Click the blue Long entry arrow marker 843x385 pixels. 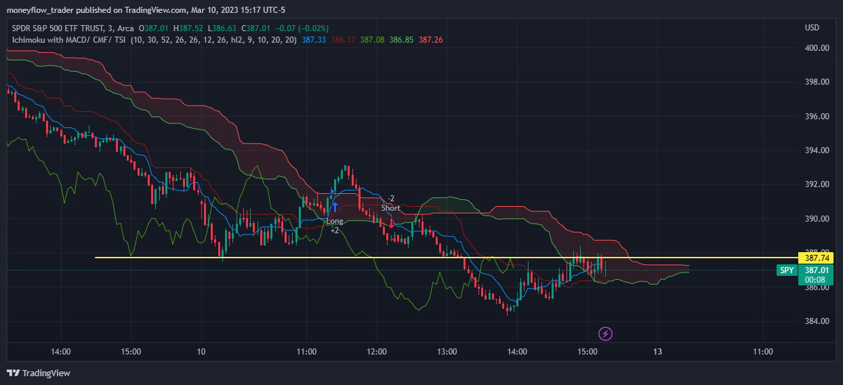tap(335, 207)
